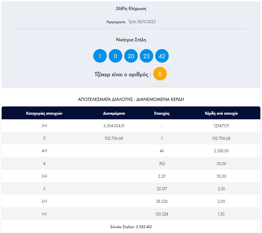Click the 'Κατηγορίες επιτυχιών' column header
262x233 pixels.
44,113
